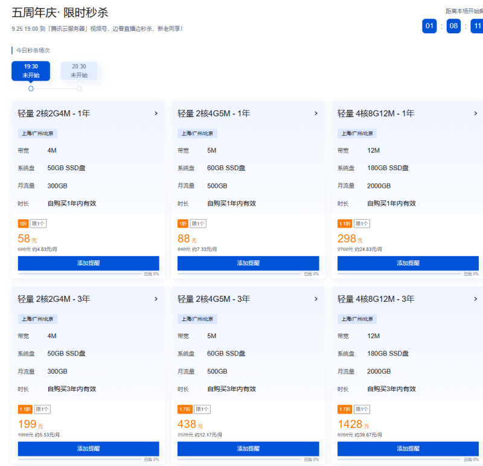Screen dimensions: 483x466
Task: Open arrow on 轻量 4核8G12M - 3年 card
Action: coord(476,299)
